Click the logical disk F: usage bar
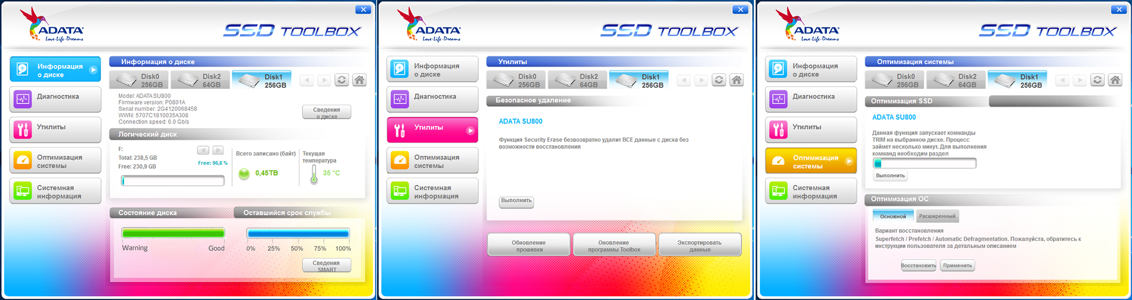This screenshot has width=1132, height=300. 173,181
